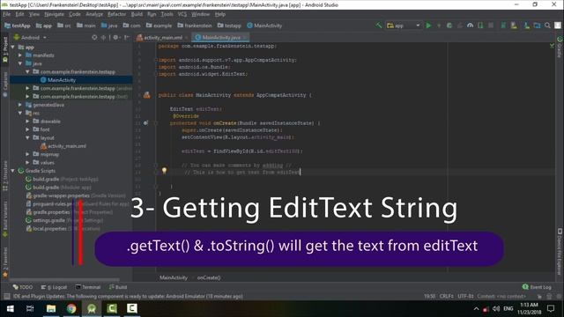Click the Stop button in the toolbar
The image size is (564, 317).
pyautogui.click(x=491, y=26)
